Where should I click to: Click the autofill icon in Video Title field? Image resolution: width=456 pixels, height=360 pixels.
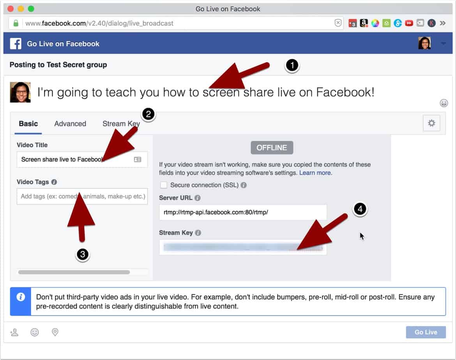click(138, 159)
